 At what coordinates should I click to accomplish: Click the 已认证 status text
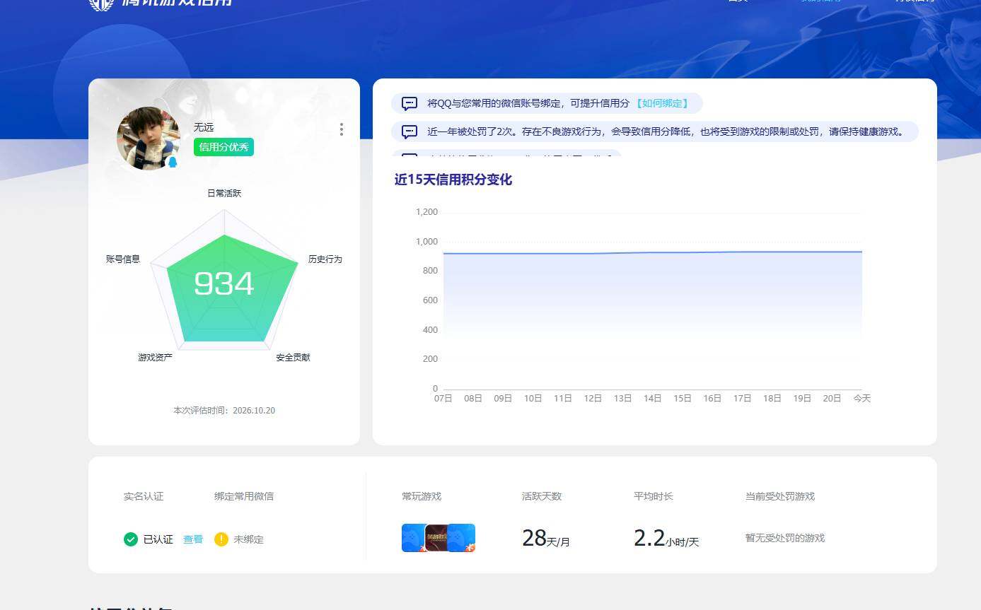(158, 539)
